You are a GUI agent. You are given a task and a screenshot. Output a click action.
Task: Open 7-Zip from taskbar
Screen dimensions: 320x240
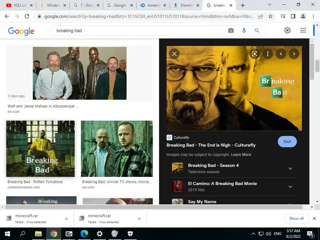[x=69, y=234]
